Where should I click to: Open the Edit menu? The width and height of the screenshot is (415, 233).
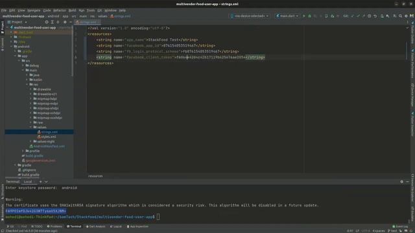pyautogui.click(x=12, y=10)
